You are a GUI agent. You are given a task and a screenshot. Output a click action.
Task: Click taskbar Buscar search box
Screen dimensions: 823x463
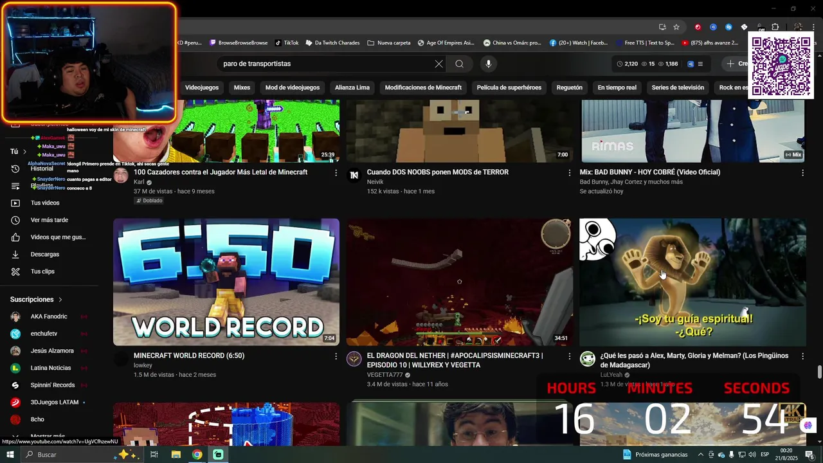click(82, 455)
